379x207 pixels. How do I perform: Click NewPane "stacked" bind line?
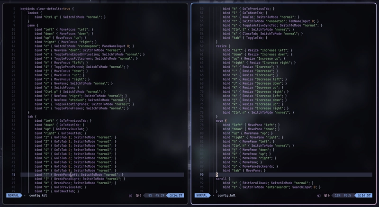coord(82,100)
